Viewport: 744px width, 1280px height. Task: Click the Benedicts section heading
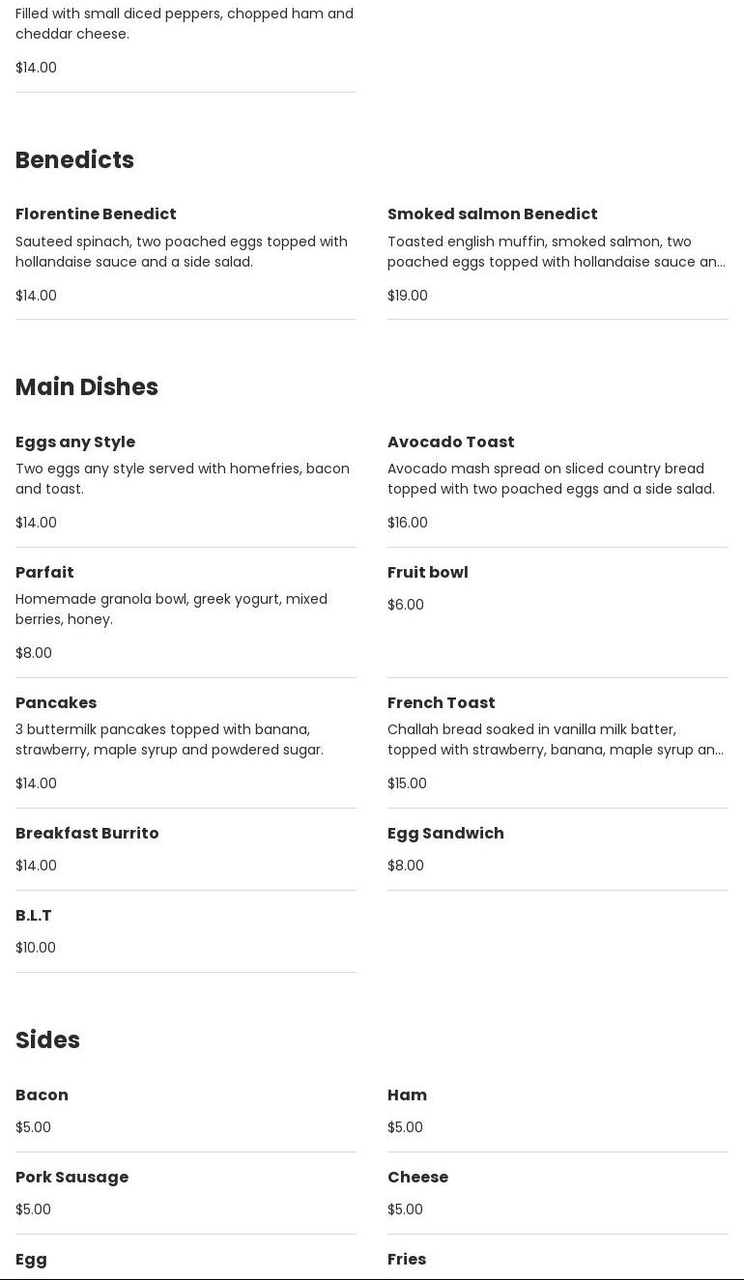[x=74, y=160]
